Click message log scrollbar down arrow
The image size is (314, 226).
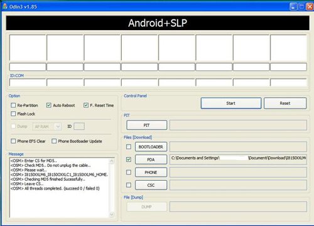point(112,214)
